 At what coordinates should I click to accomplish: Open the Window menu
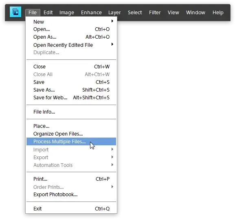195,13
